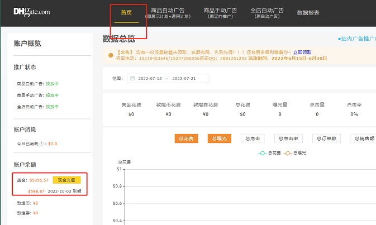Screen dimensions: 376x225
Task: Enable the 总销售额 metric button
Action: (x=363, y=138)
